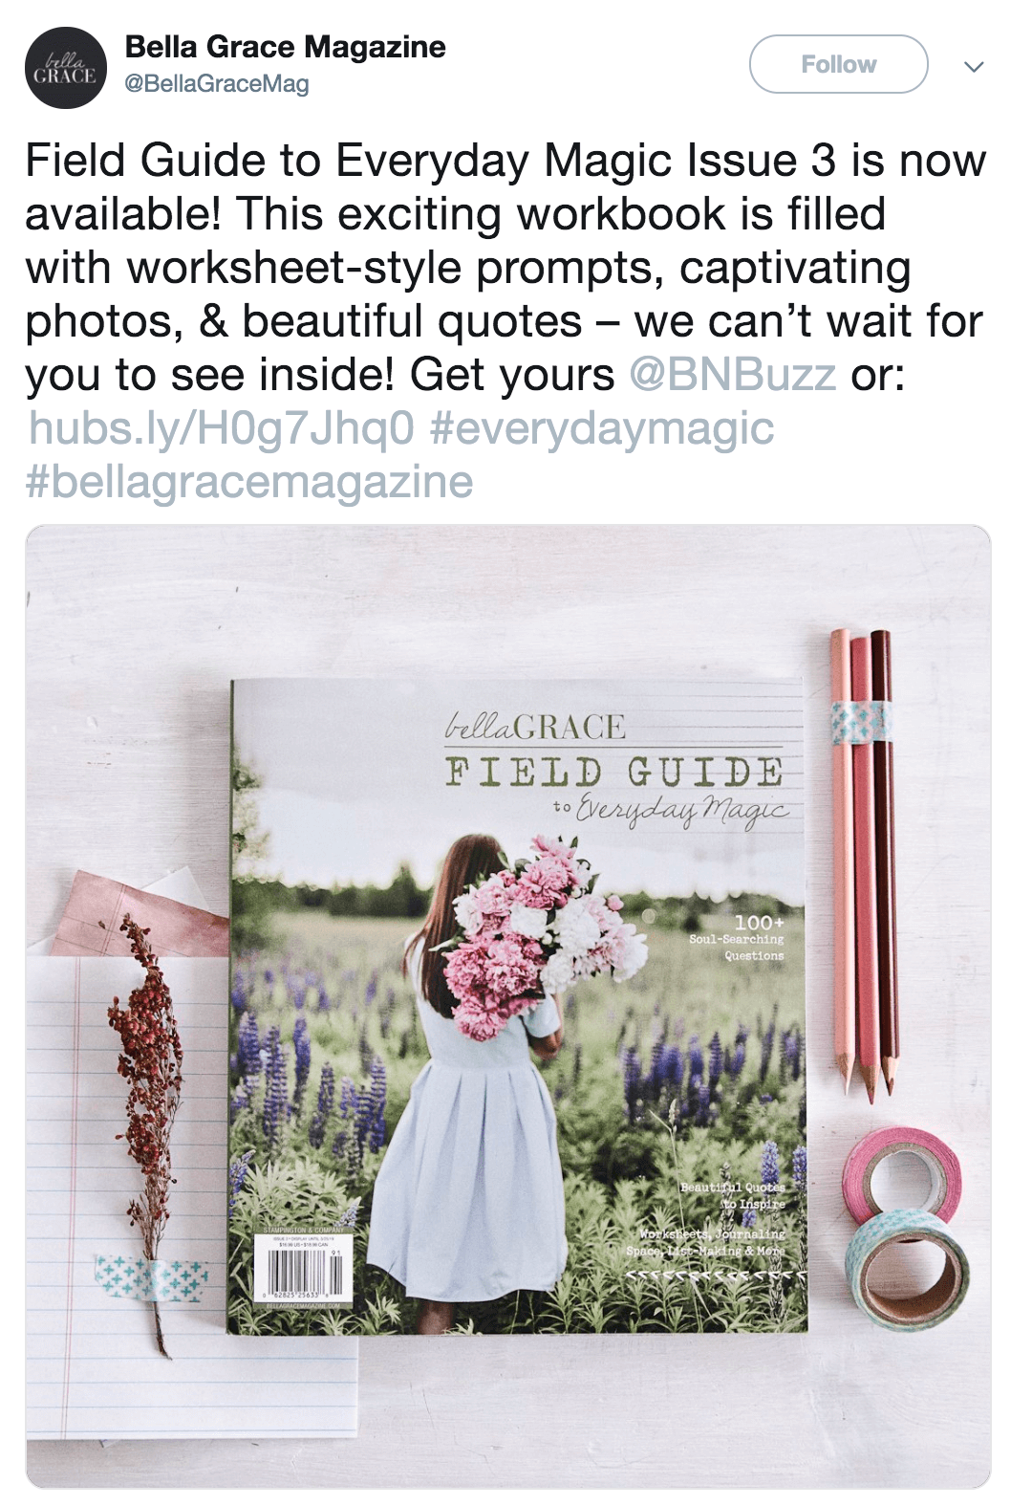Visit the @BellaGraceMag handle

217,84
